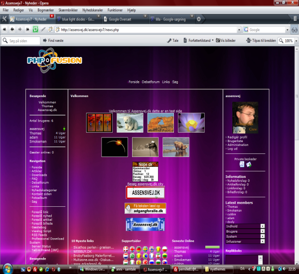Viewport: 299px width, 274px height.
Task: Focus the Søg på siden field
Action: tap(21, 41)
